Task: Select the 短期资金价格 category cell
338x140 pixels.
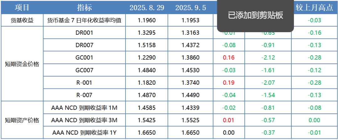Action: 22,64
